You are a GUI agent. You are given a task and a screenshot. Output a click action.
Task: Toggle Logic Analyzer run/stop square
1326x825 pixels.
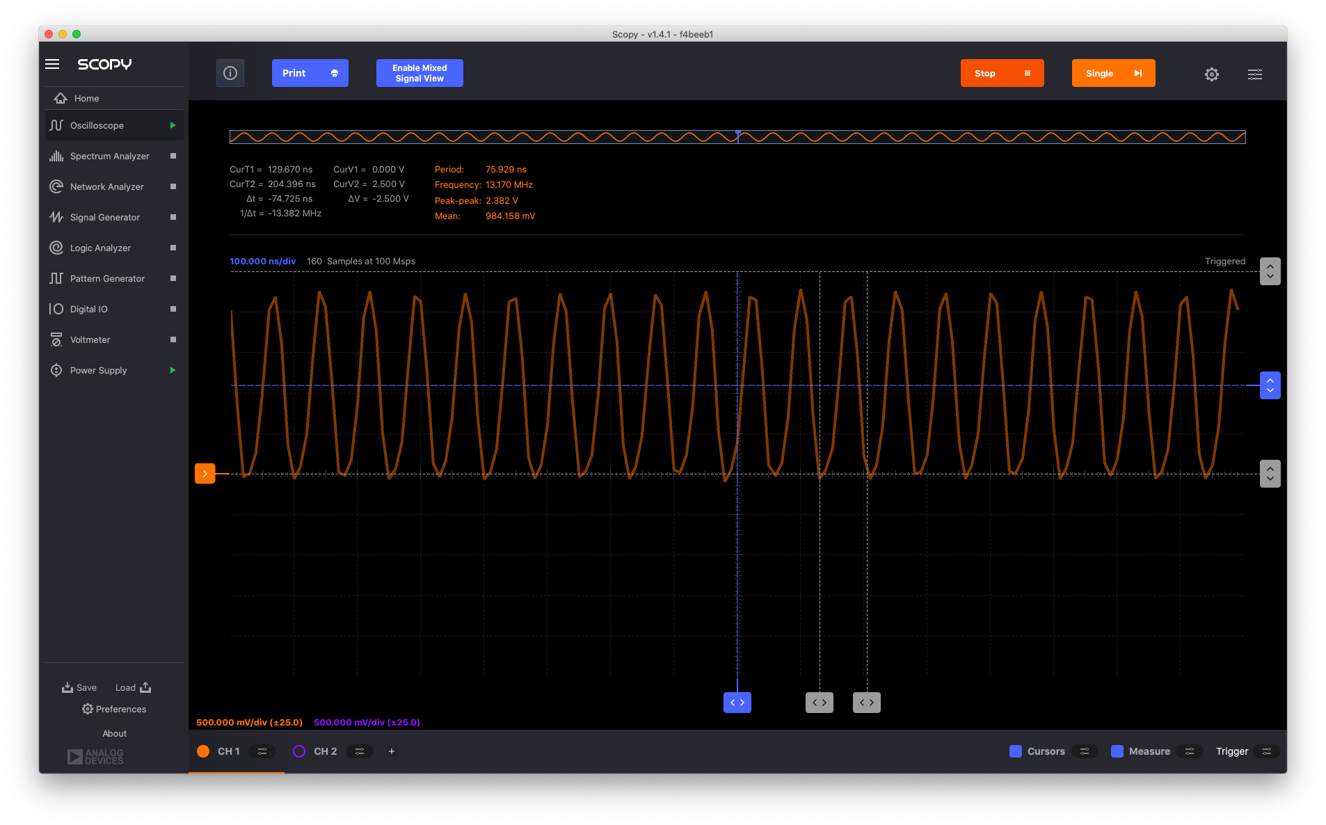[173, 248]
